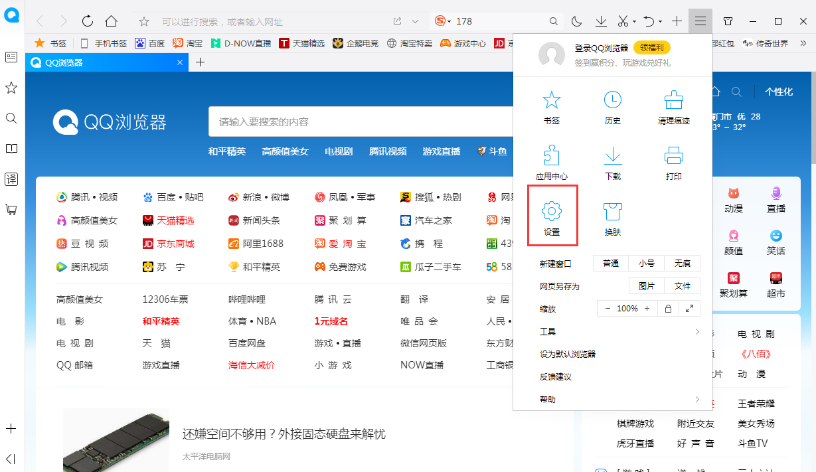
Task: Claim the 领福利 reward button
Action: click(653, 47)
